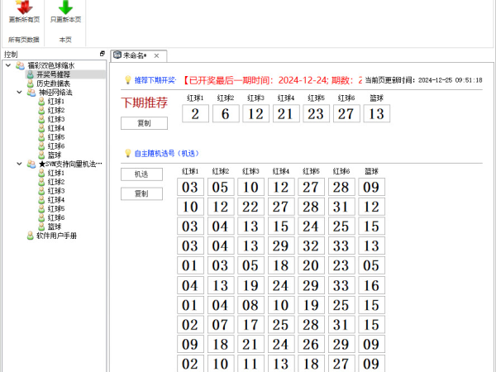The image size is (496, 372).
Task: Click the lightbulb icon beside 推荐下期开奖
Action: (x=128, y=79)
